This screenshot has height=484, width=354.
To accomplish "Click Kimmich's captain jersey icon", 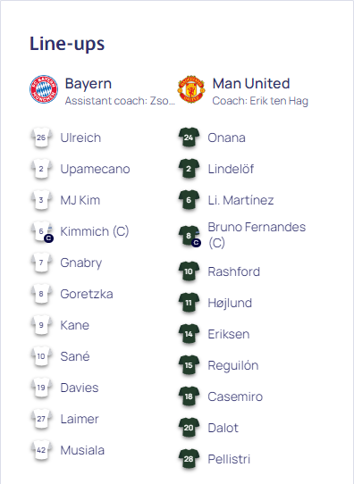I will tap(42, 231).
